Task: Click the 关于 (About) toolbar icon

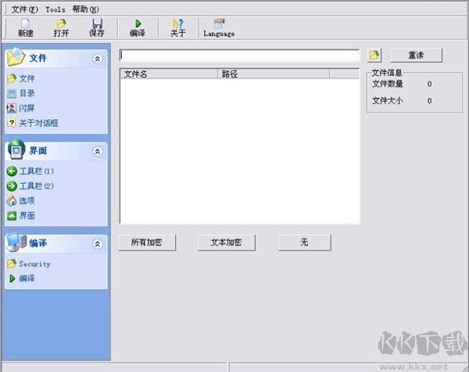Action: tap(178, 27)
